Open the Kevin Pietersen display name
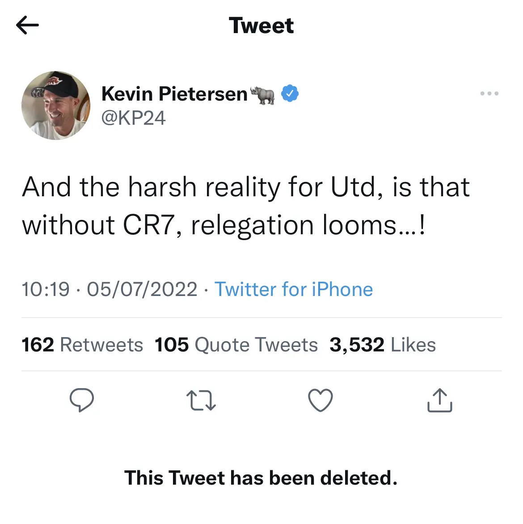The width and height of the screenshot is (523, 524). tap(174, 94)
